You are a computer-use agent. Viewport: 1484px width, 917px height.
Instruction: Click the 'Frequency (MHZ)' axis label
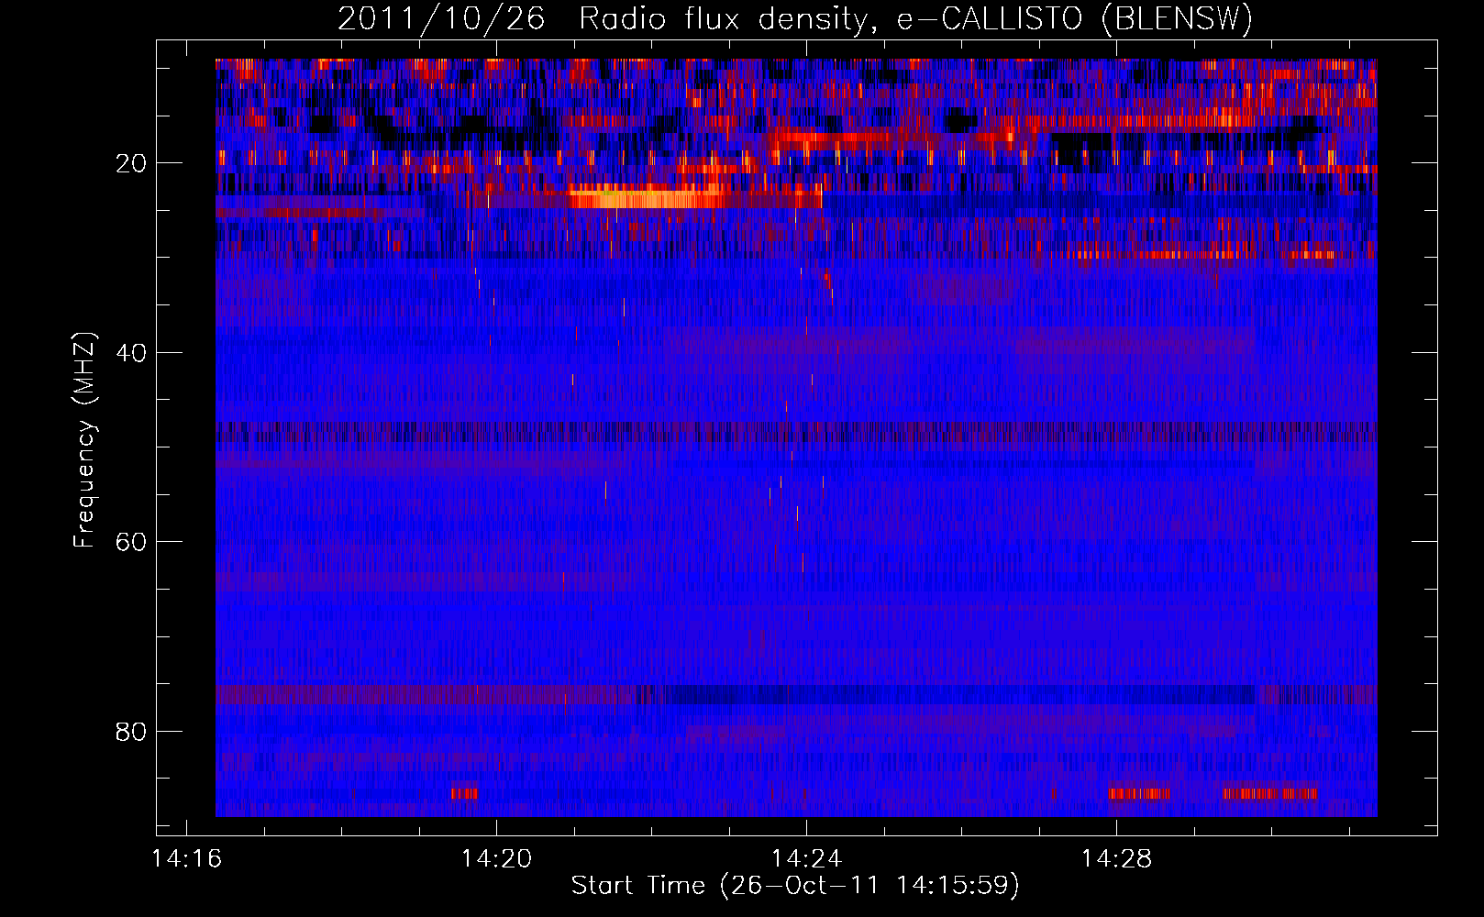pos(84,440)
